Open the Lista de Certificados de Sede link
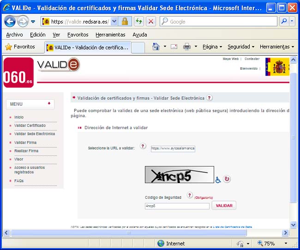This screenshot has width=300, height=250. pos(233,227)
